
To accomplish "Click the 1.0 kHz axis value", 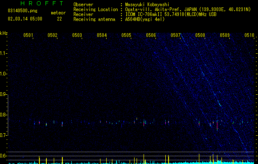I will (3, 74).
